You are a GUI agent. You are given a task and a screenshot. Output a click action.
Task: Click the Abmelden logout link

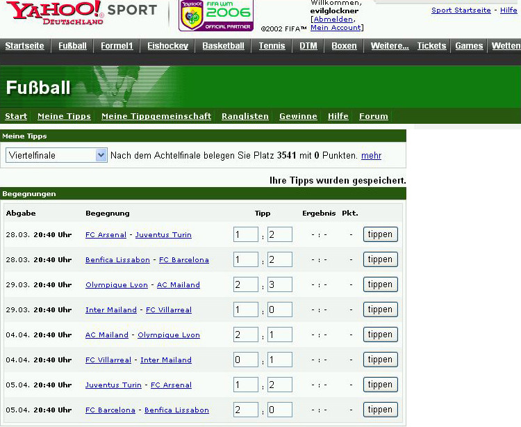(x=333, y=19)
